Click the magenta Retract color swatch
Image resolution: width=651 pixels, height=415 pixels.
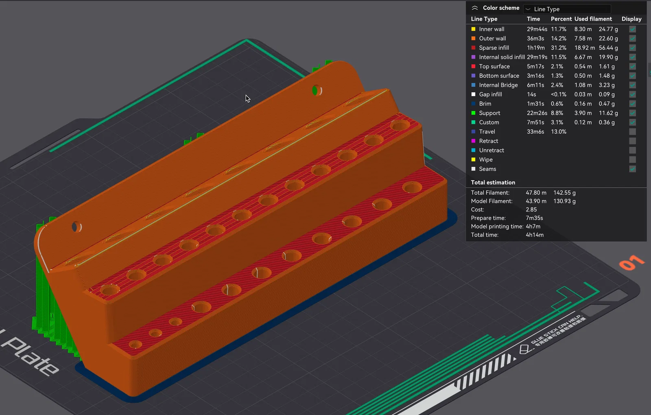click(473, 141)
